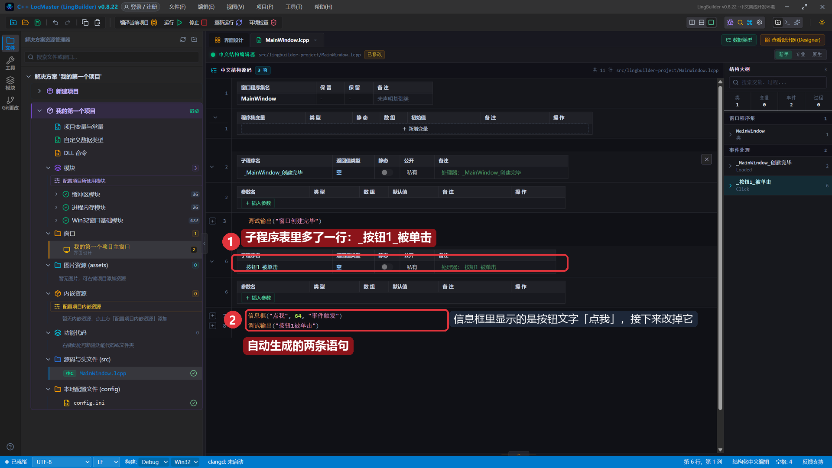Toggle the sun light-theme icon
The height and width of the screenshot is (468, 832).
pyautogui.click(x=822, y=23)
